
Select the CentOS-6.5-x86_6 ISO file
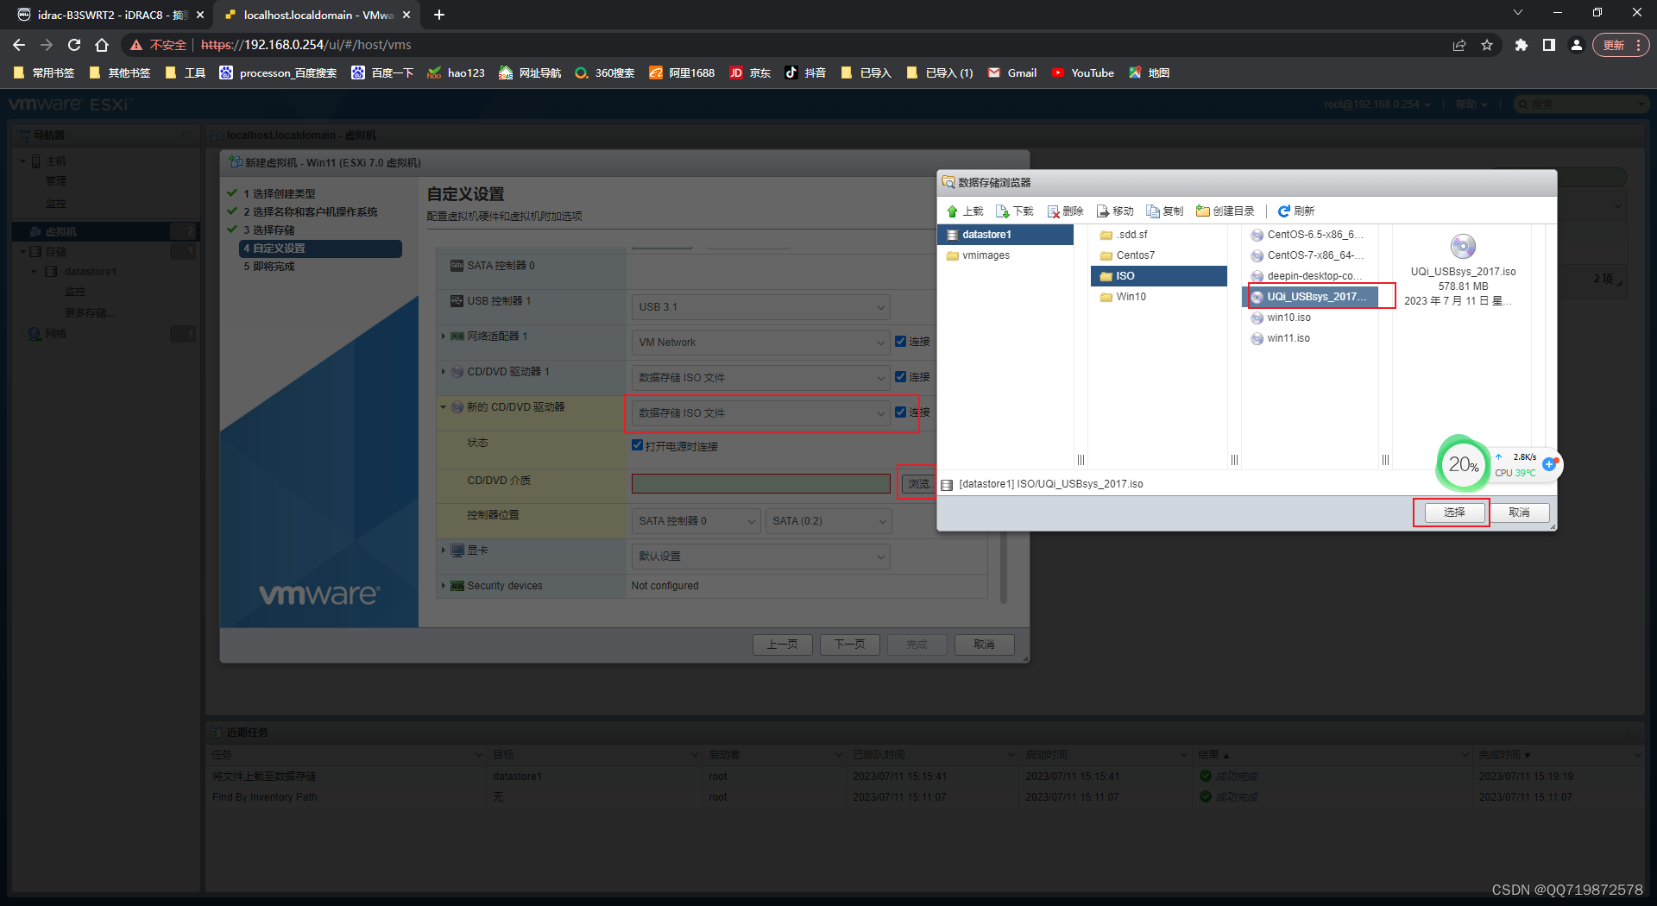point(1310,235)
